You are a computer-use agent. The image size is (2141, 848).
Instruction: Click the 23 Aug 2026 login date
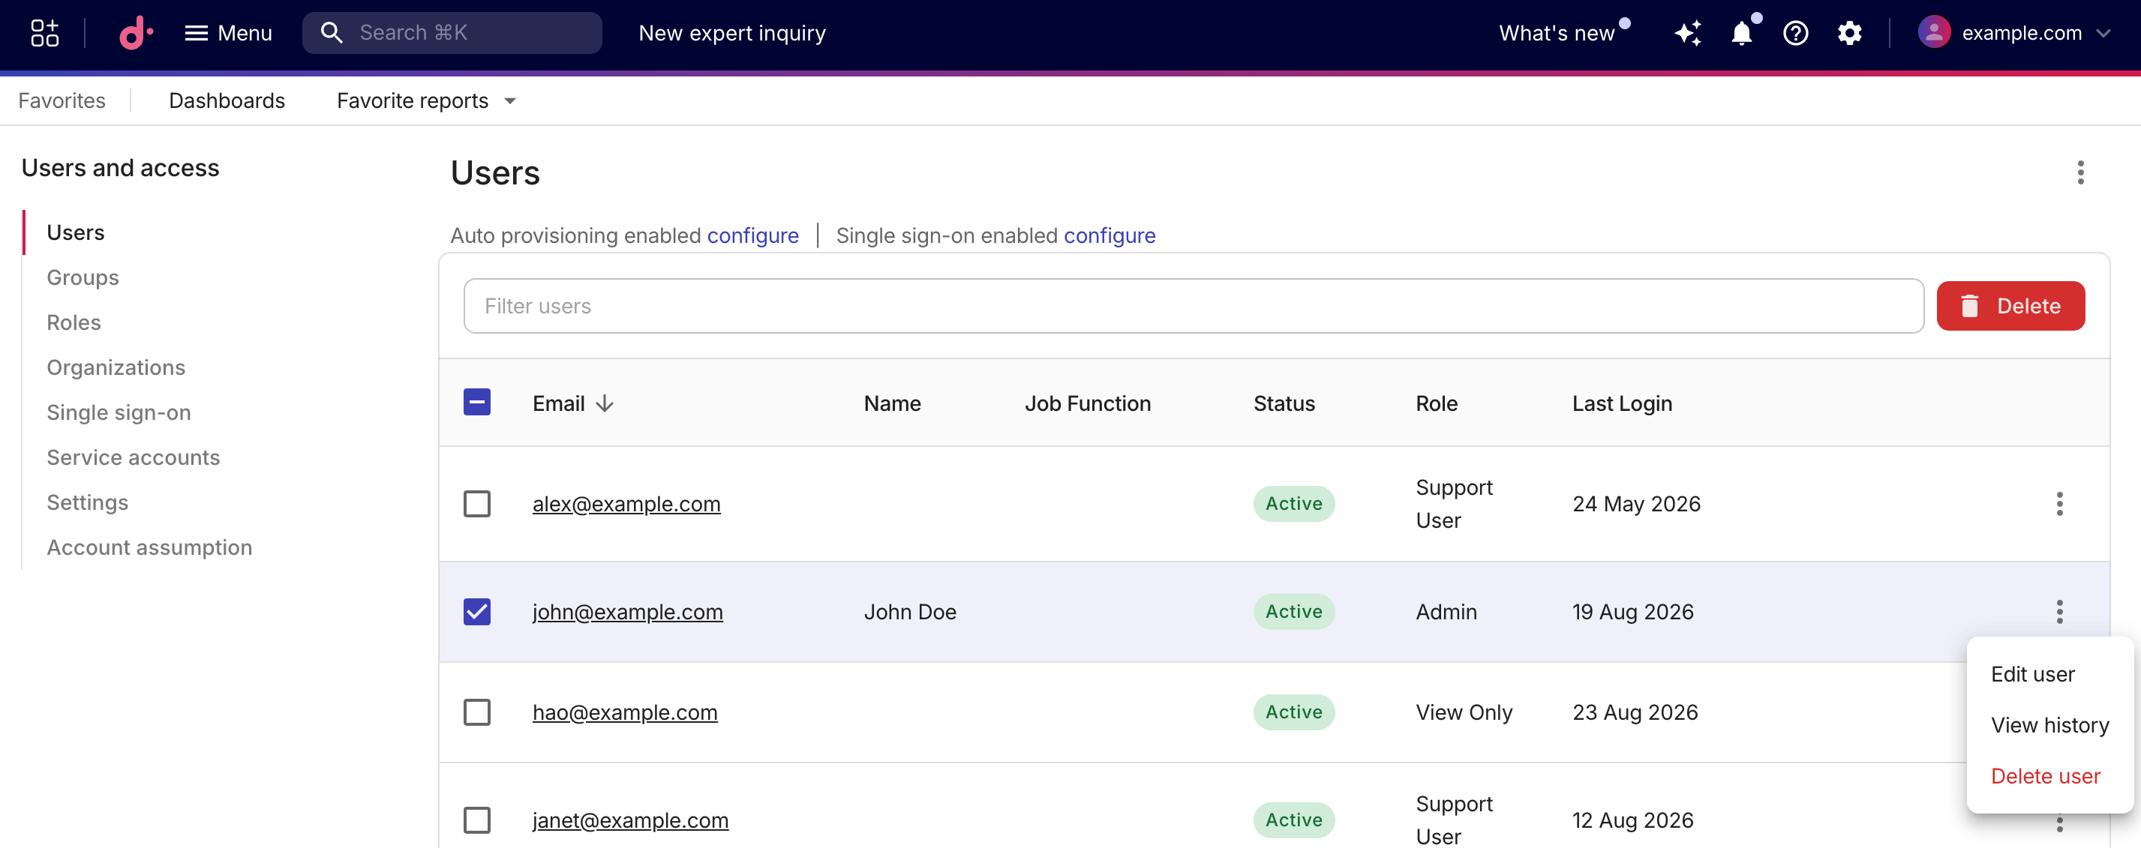(x=1635, y=712)
